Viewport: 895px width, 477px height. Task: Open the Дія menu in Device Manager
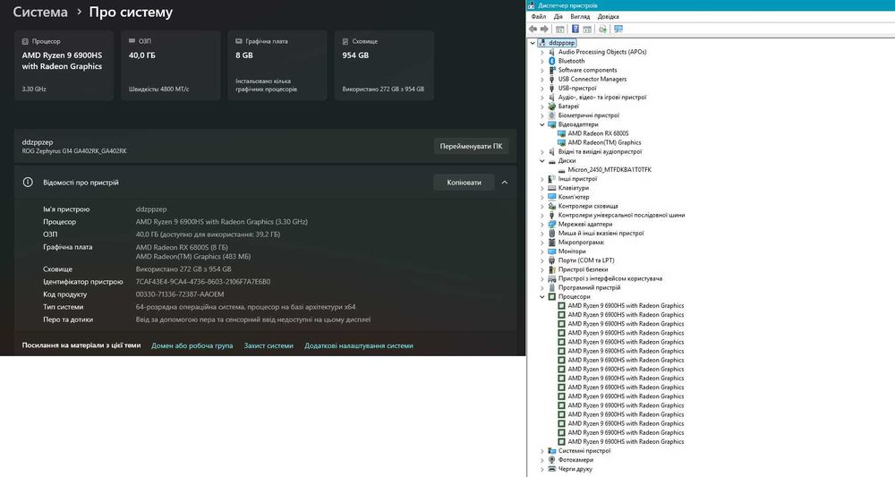click(558, 16)
